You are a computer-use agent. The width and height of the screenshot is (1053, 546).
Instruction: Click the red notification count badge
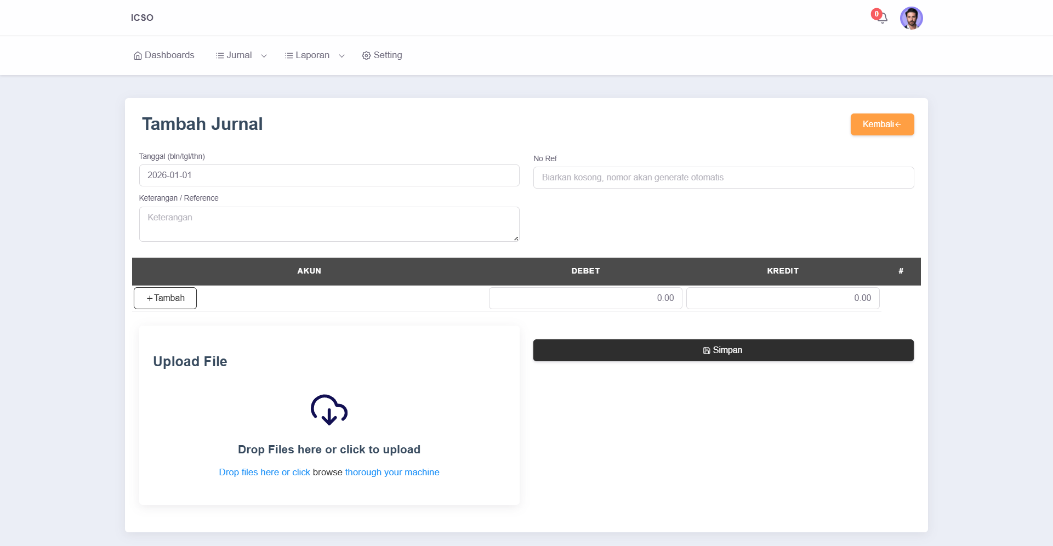click(876, 14)
